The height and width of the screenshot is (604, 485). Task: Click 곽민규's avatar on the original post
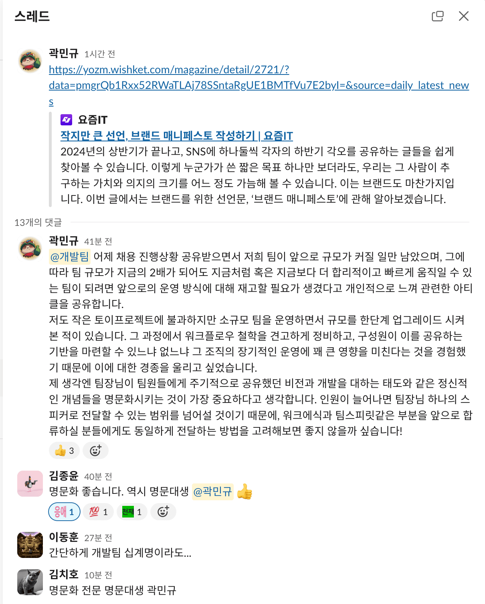coord(30,61)
